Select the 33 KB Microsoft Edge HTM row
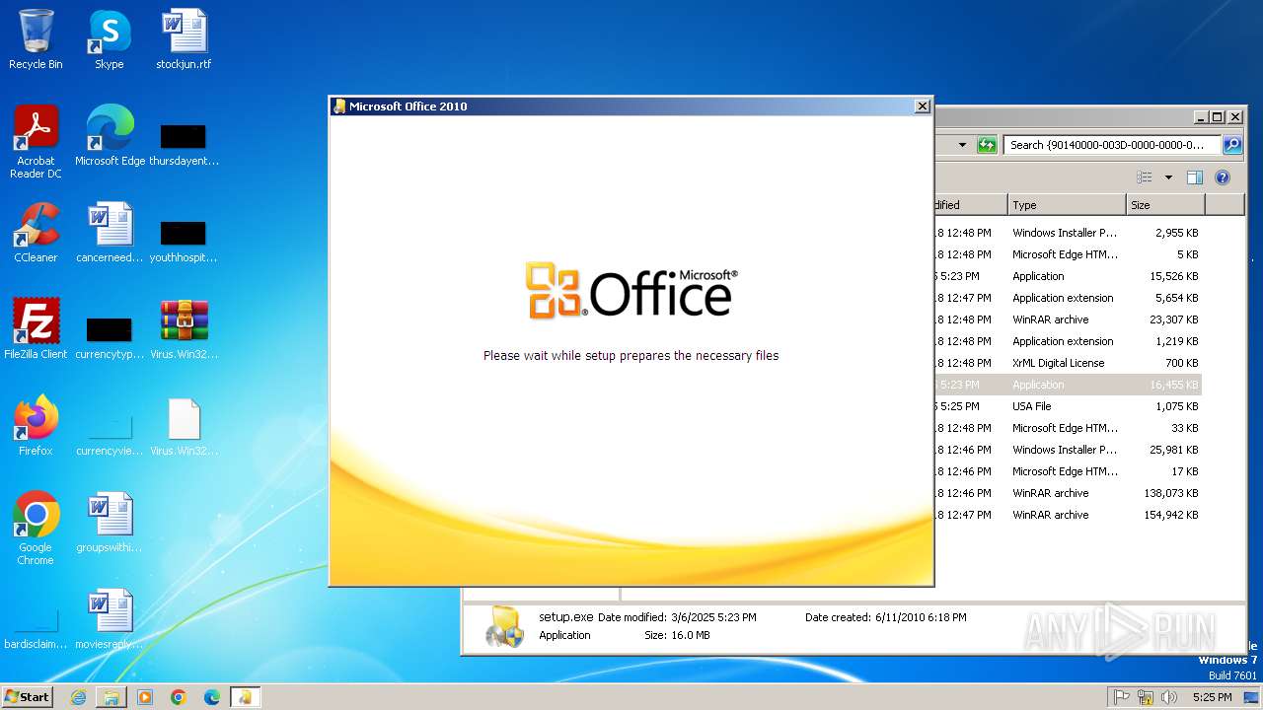 coord(1067,428)
